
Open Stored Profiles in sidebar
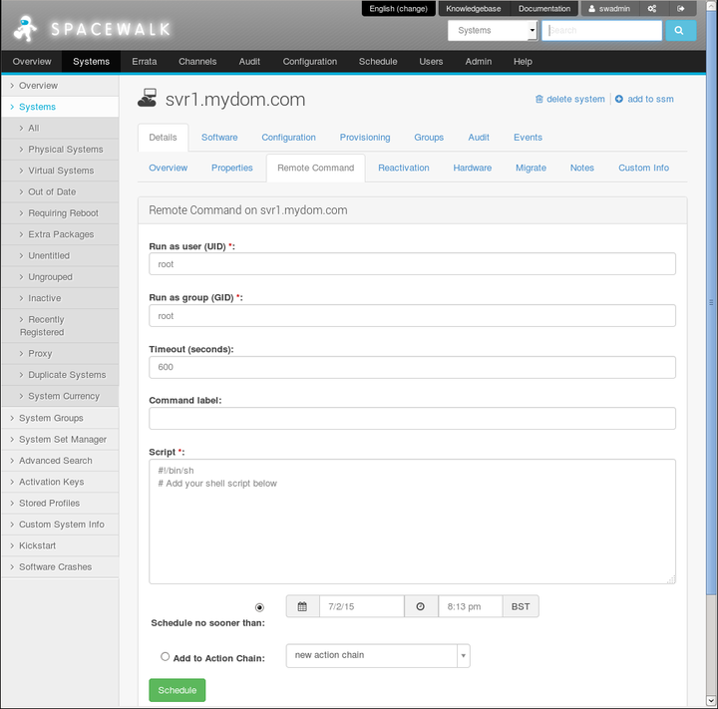pos(49,503)
